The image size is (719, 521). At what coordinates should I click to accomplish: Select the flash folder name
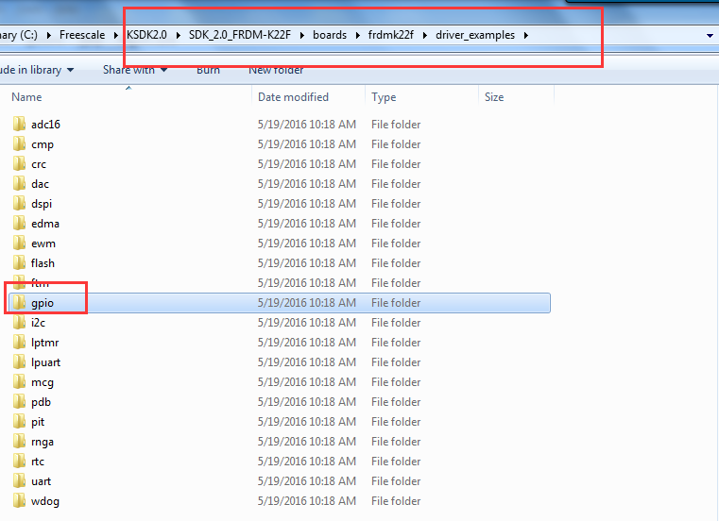[43, 263]
